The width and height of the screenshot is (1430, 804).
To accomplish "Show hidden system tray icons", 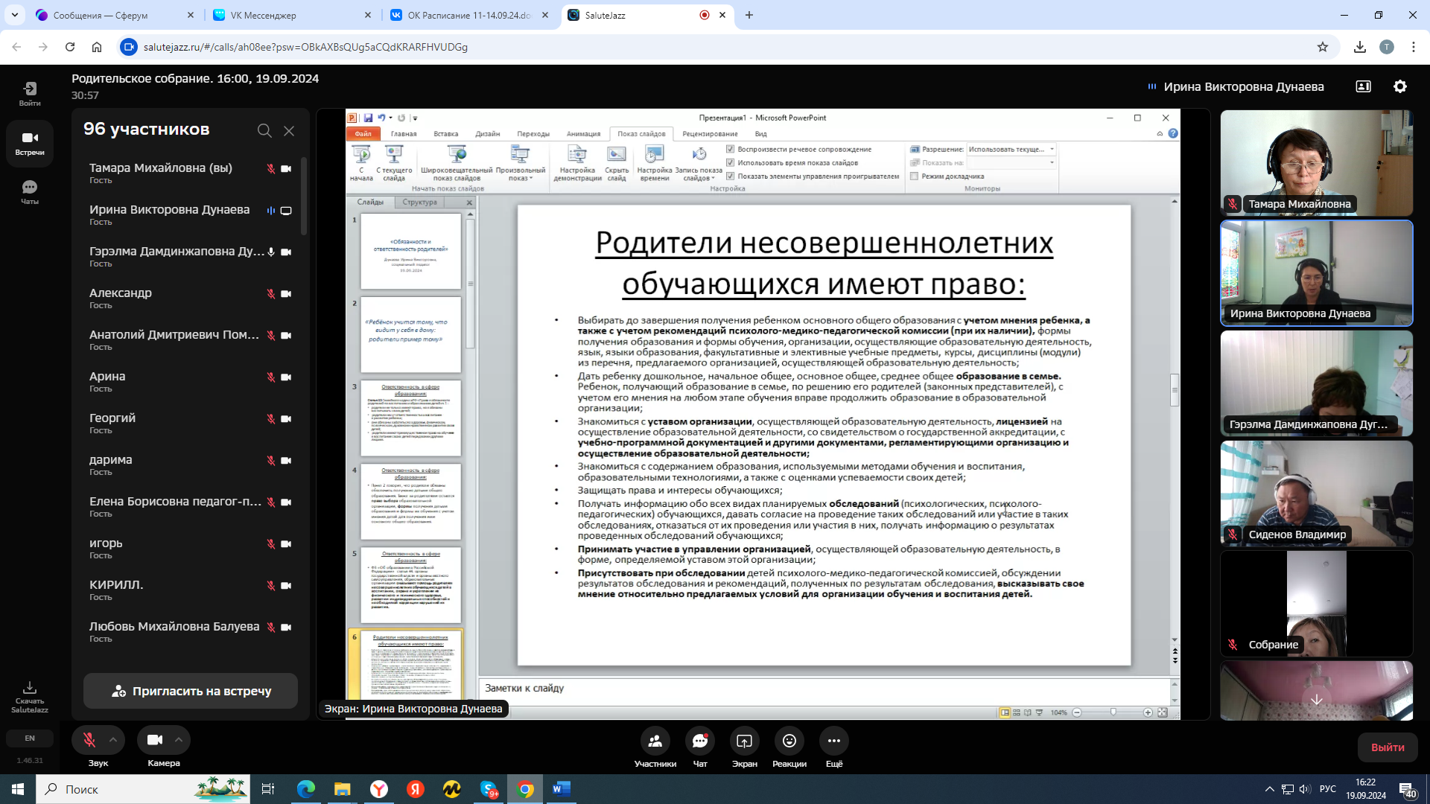I will 1269,789.
